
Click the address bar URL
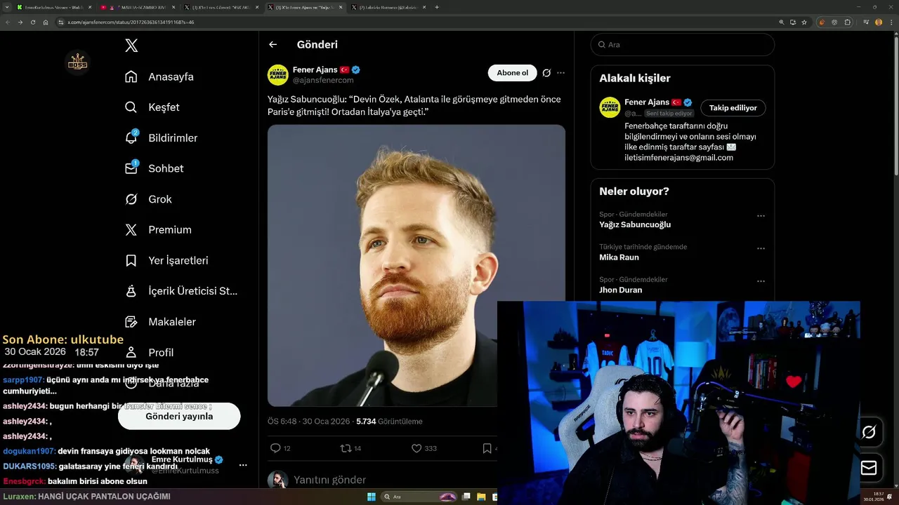(131, 22)
